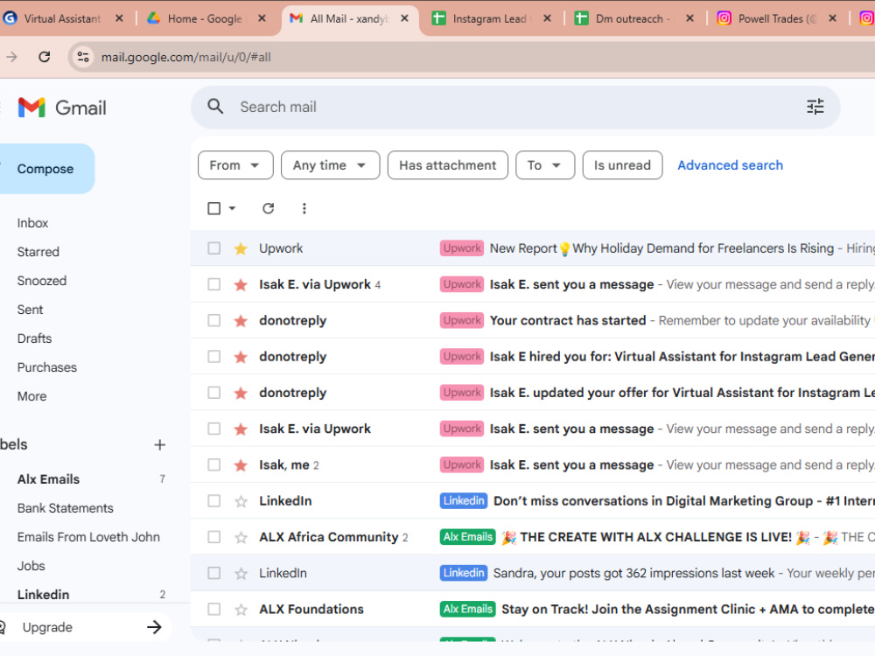Check Isak E. via Upwork 4 email
This screenshot has width=875, height=656.
pos(213,284)
